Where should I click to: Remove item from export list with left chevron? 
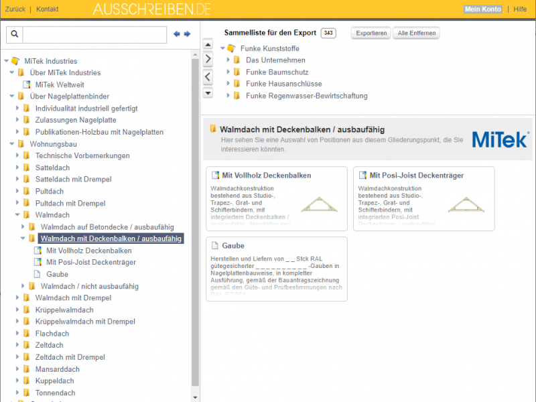[x=208, y=77]
